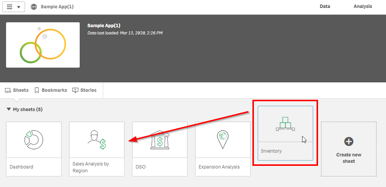
Task: Open the Expansion Analysis map pin icon
Action: tap(223, 140)
